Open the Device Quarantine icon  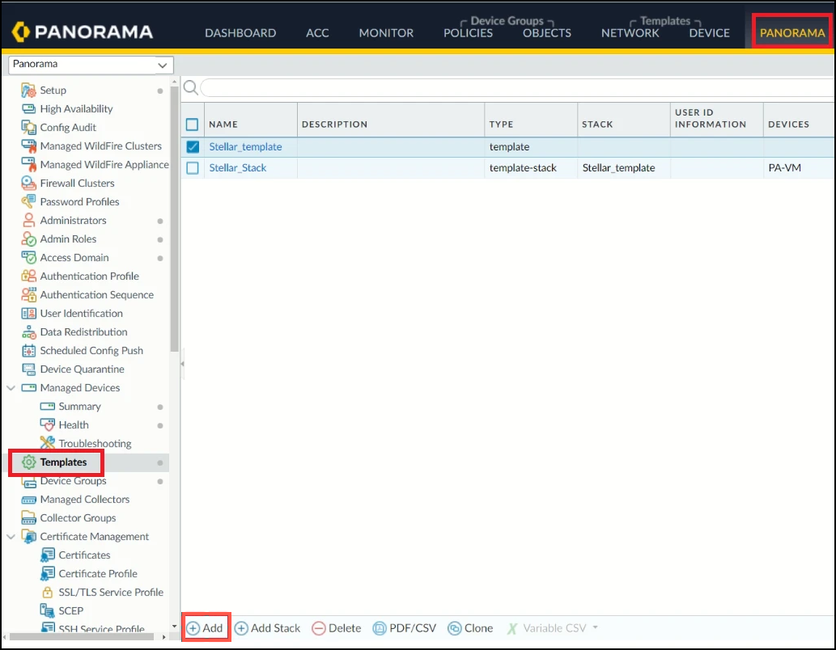pos(29,369)
